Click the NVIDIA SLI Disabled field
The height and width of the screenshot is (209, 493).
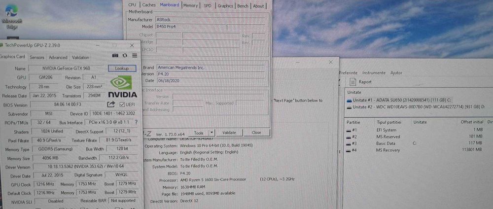tap(56, 201)
